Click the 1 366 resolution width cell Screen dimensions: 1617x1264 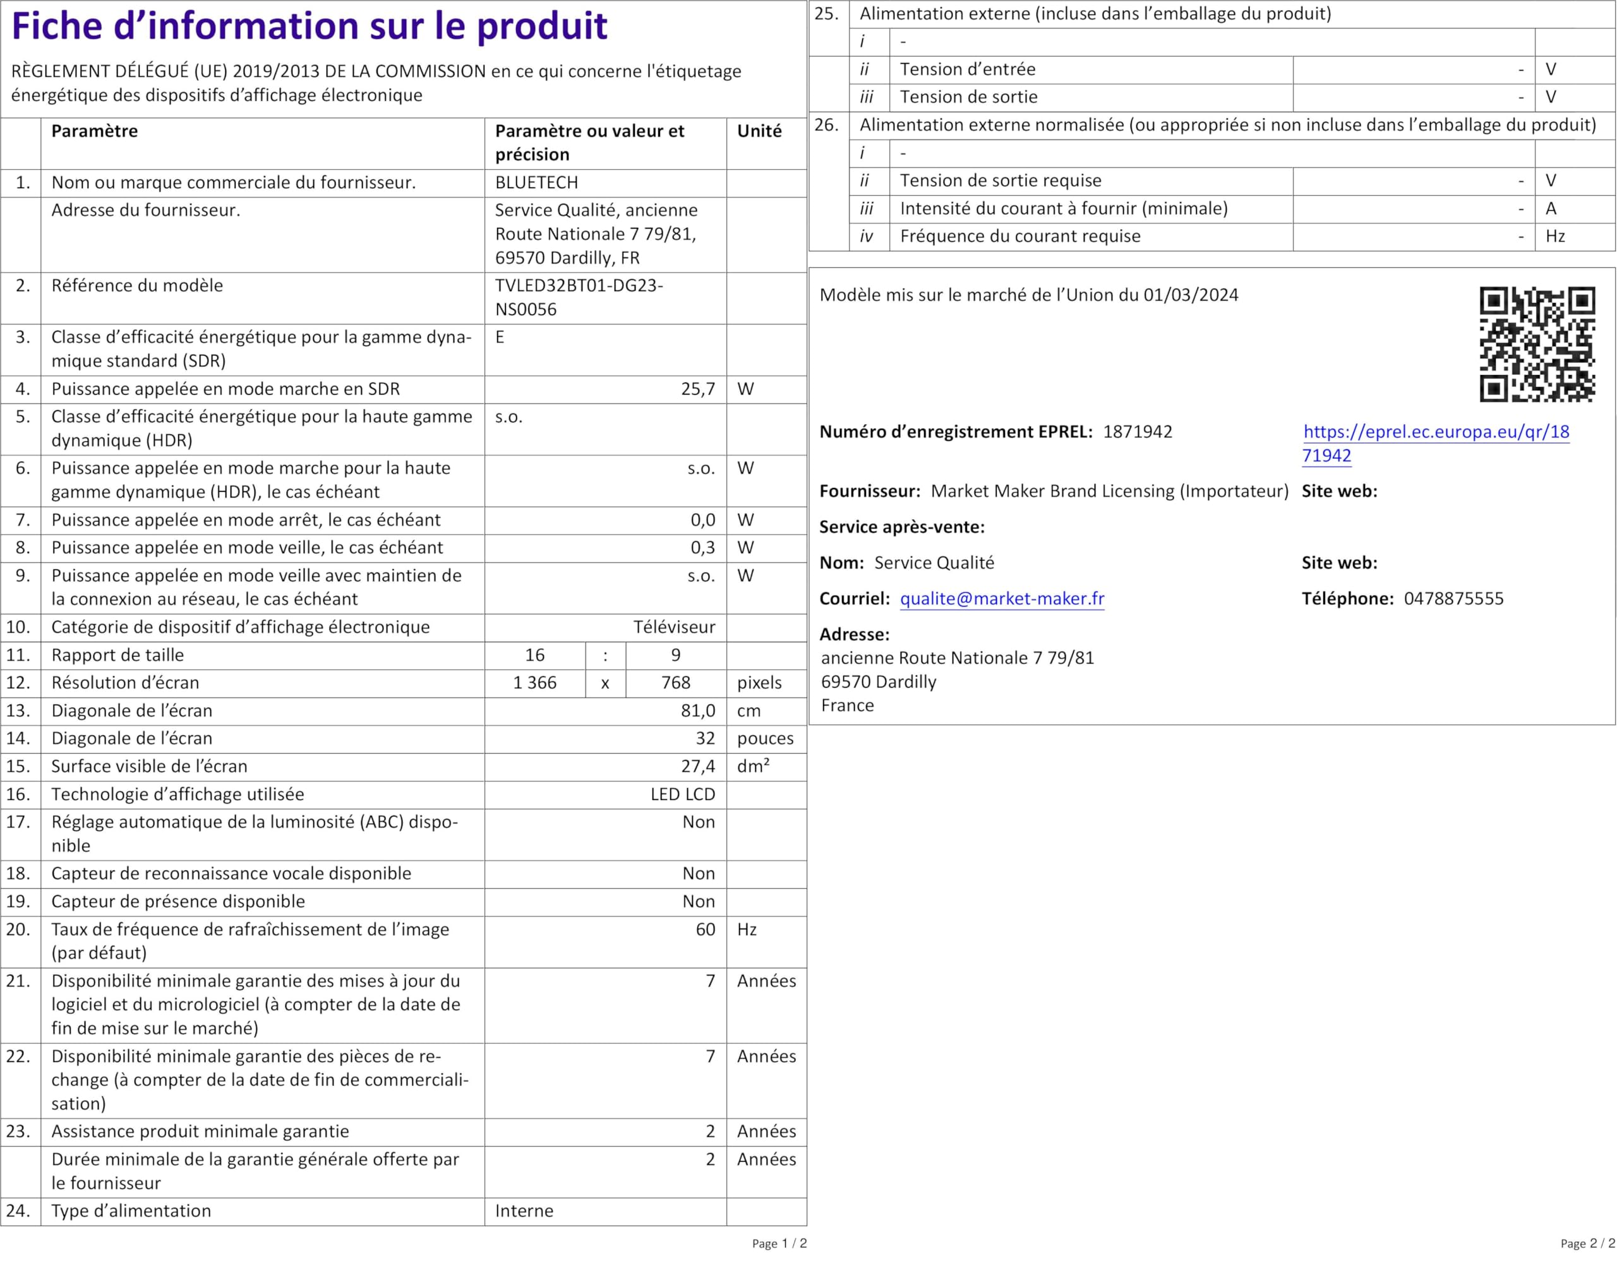coord(534,683)
